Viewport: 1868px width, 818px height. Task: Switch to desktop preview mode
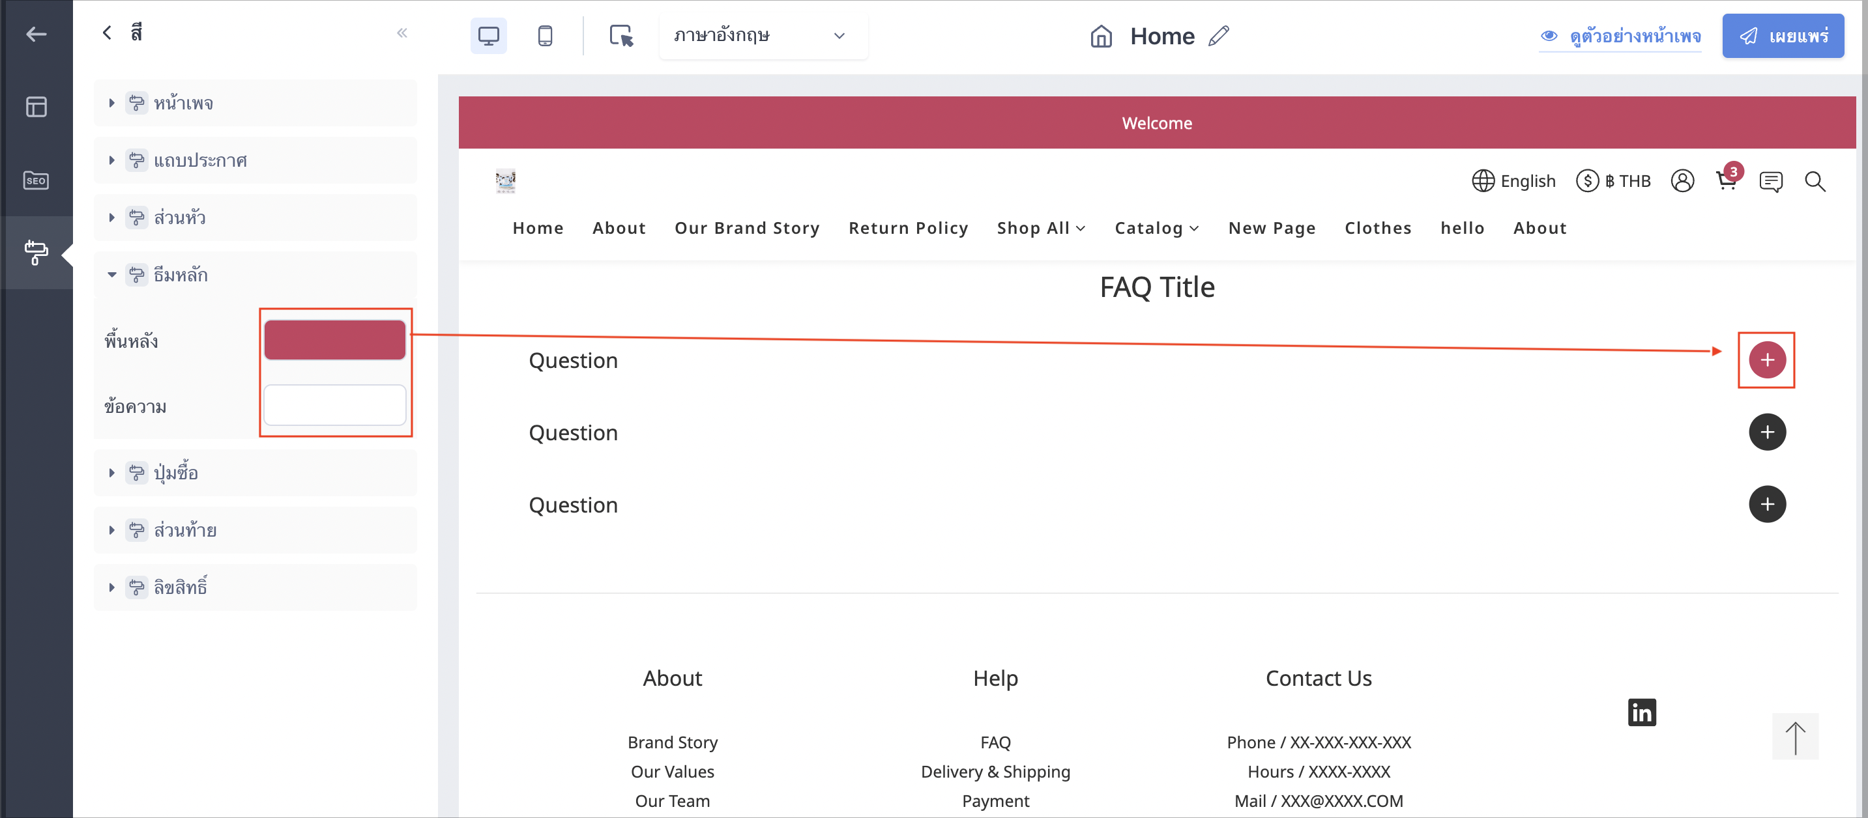488,36
